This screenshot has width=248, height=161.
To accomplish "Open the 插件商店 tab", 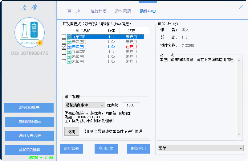I will (123, 11).
